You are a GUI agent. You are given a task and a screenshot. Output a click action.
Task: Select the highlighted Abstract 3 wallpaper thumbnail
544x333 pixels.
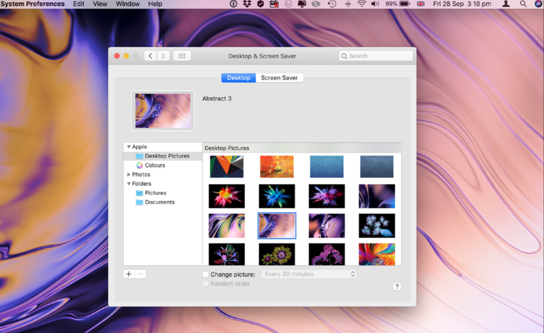click(x=277, y=226)
